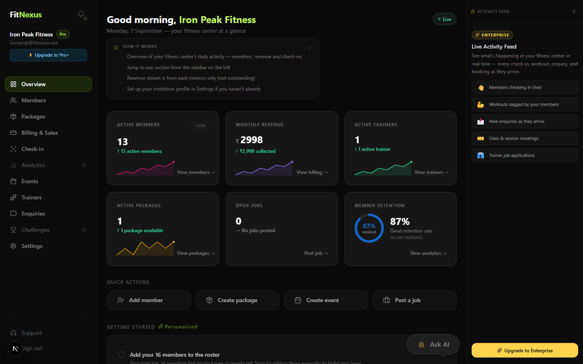Tick the Add your 16 members circle
This screenshot has height=364, width=583.
[x=122, y=355]
